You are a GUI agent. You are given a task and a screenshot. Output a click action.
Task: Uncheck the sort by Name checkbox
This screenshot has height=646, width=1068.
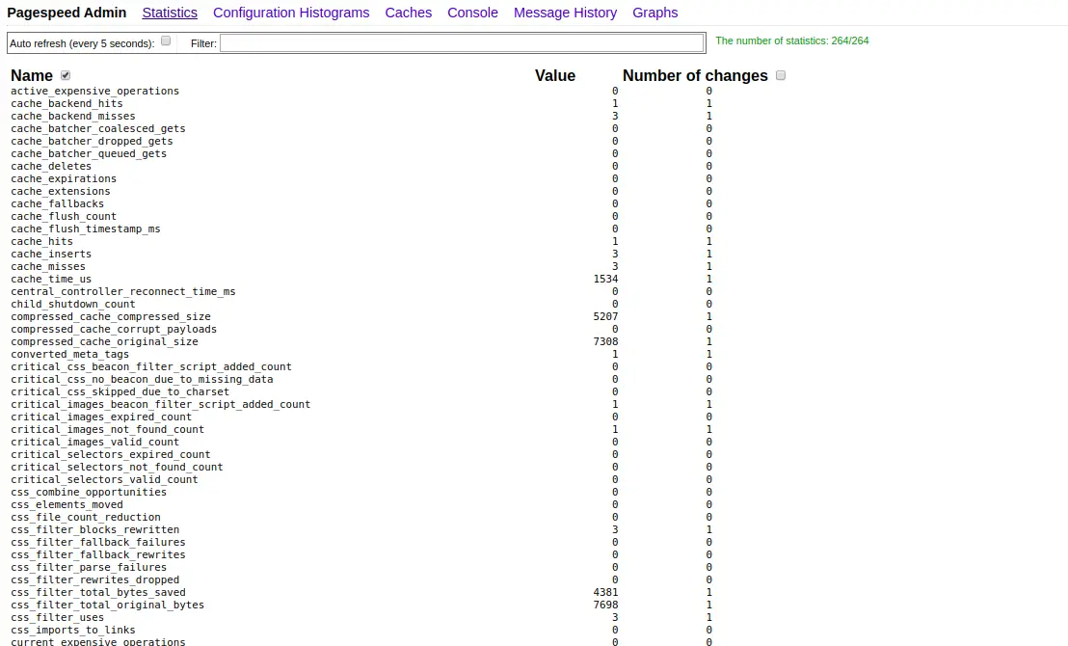coord(66,75)
